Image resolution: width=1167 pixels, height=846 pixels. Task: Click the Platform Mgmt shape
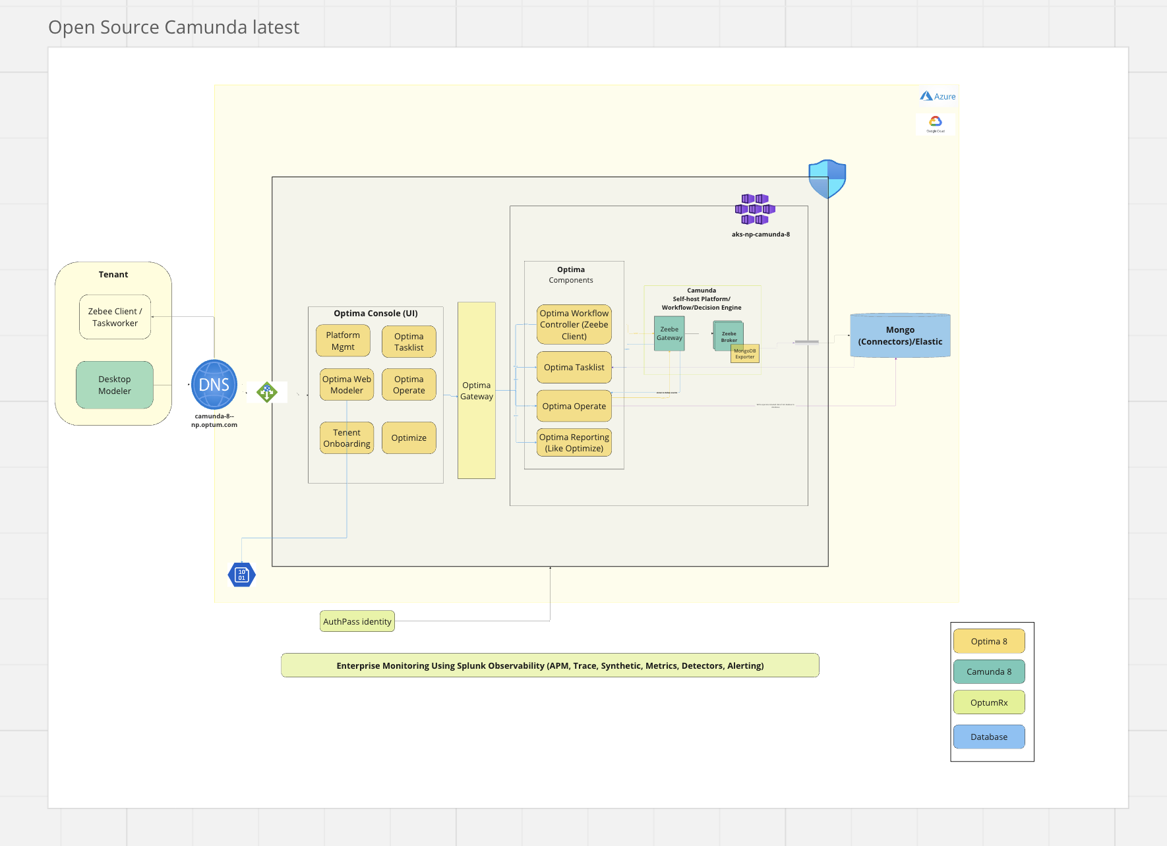pos(343,341)
